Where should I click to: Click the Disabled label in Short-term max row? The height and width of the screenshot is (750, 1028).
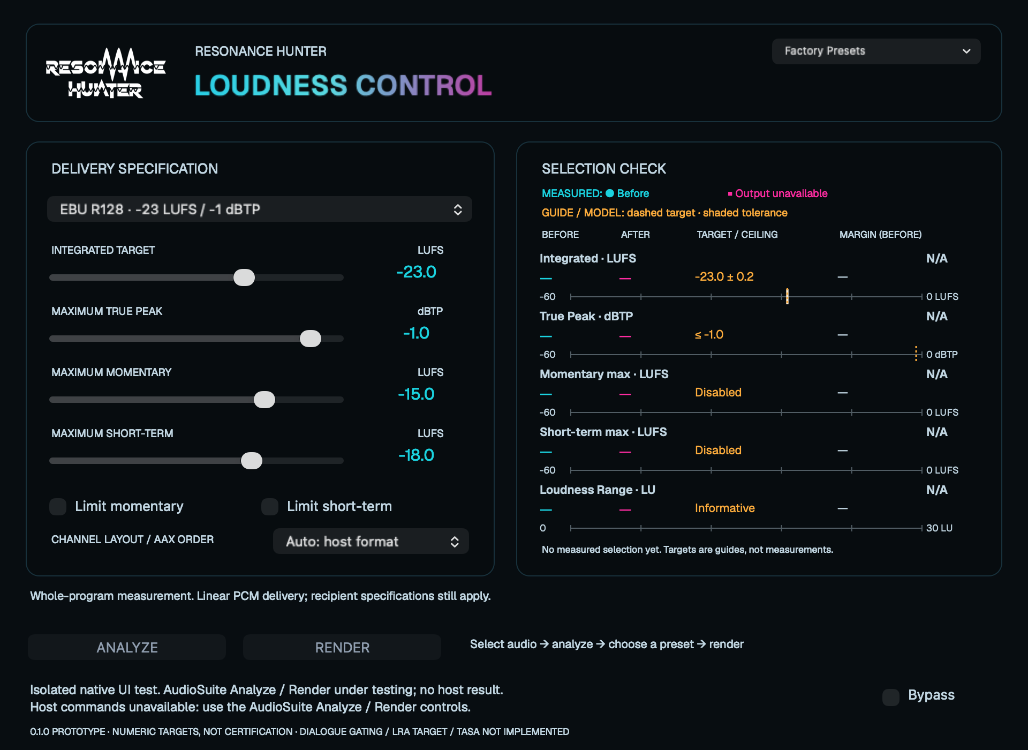coord(718,450)
